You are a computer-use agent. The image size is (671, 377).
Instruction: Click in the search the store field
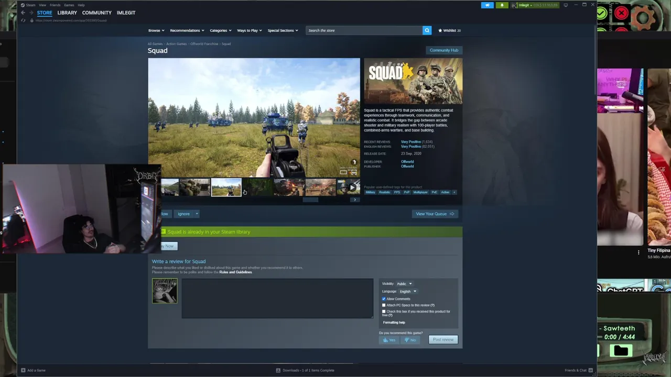[x=364, y=30]
